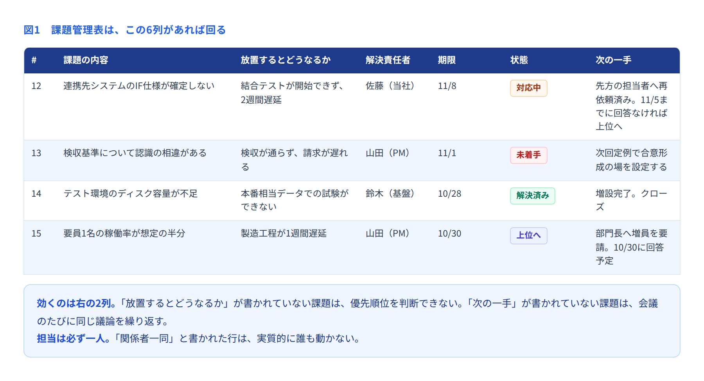Click next-step text 増設完了。クローズ
The image size is (704, 381).
[x=631, y=200]
